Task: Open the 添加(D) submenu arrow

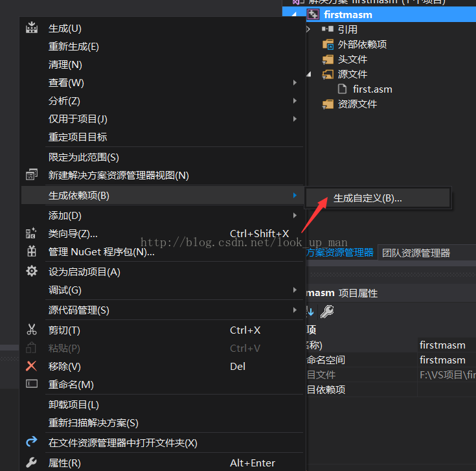Action: pyautogui.click(x=295, y=215)
